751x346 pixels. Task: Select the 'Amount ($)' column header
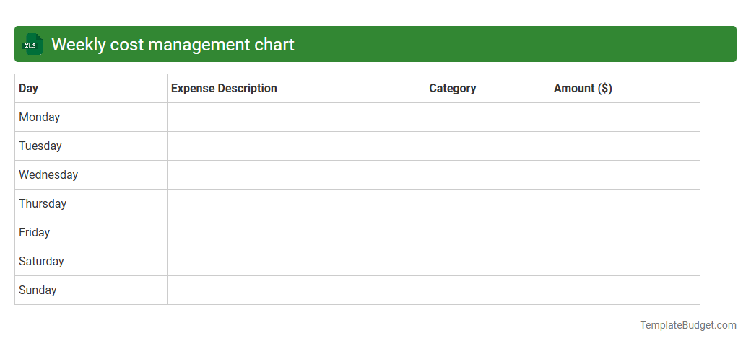point(625,89)
